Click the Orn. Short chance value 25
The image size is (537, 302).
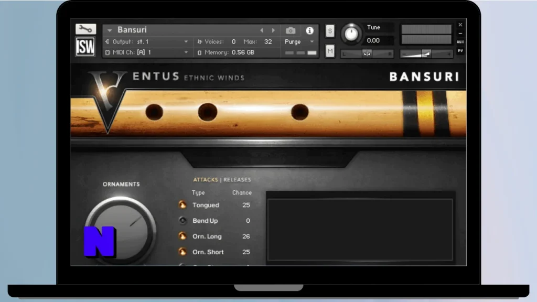point(246,252)
